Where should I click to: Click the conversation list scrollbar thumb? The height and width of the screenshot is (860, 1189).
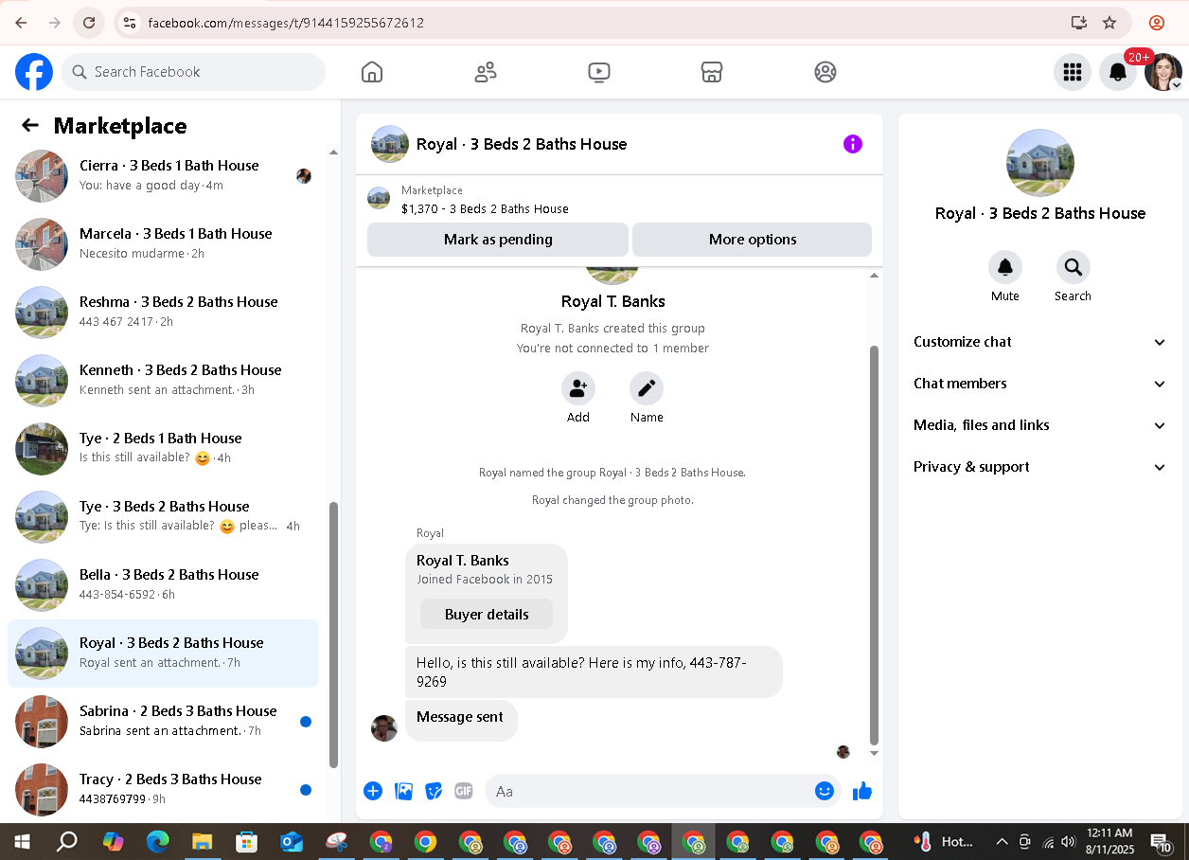click(333, 635)
